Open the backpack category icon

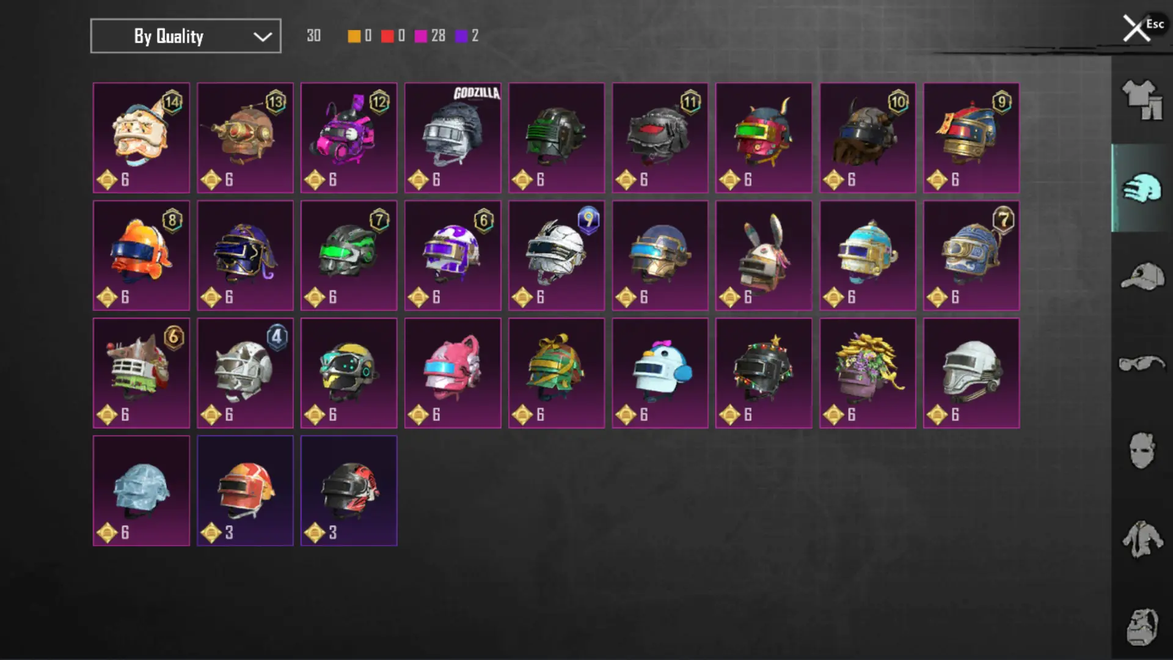(x=1141, y=627)
